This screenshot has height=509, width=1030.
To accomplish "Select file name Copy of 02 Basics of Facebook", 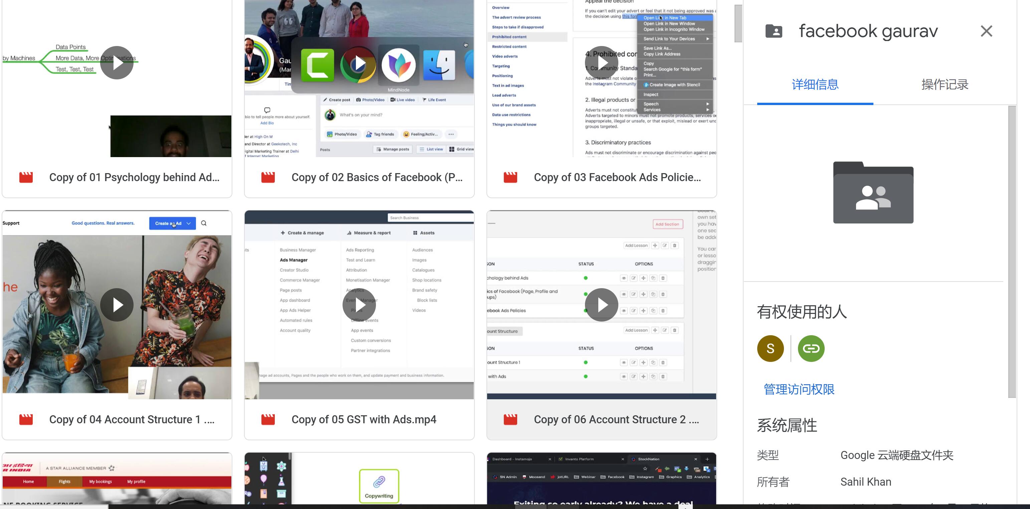I will tap(377, 177).
